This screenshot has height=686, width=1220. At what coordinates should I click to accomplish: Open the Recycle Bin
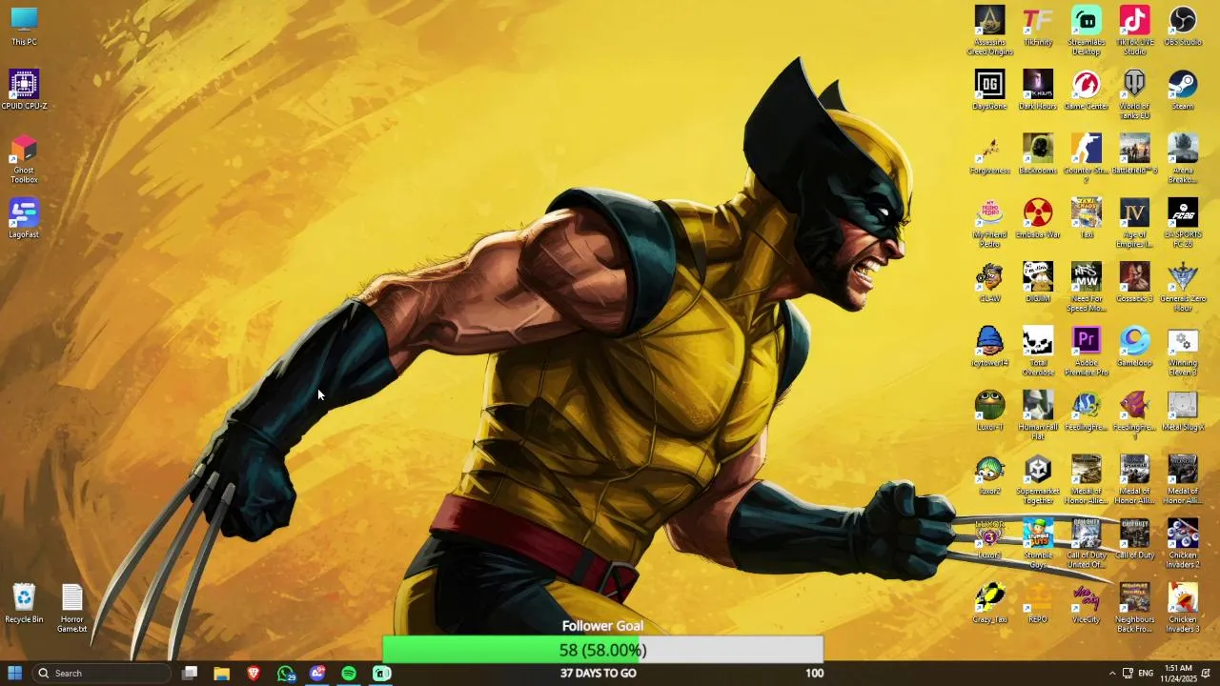pyautogui.click(x=24, y=603)
